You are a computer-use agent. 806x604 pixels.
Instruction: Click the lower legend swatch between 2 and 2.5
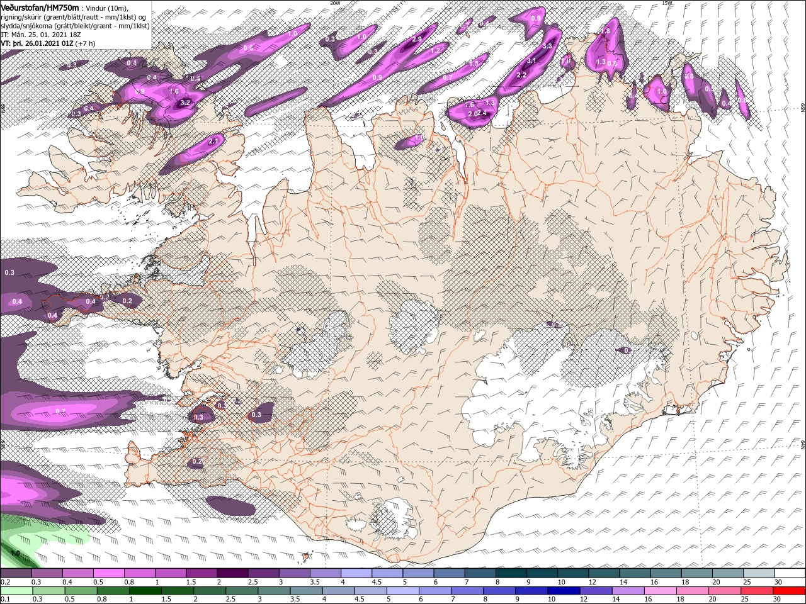click(x=209, y=591)
